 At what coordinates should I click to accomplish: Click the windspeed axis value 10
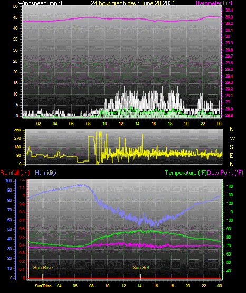[x=15, y=94]
